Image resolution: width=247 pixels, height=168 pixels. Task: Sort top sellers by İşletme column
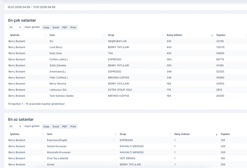click(28, 35)
